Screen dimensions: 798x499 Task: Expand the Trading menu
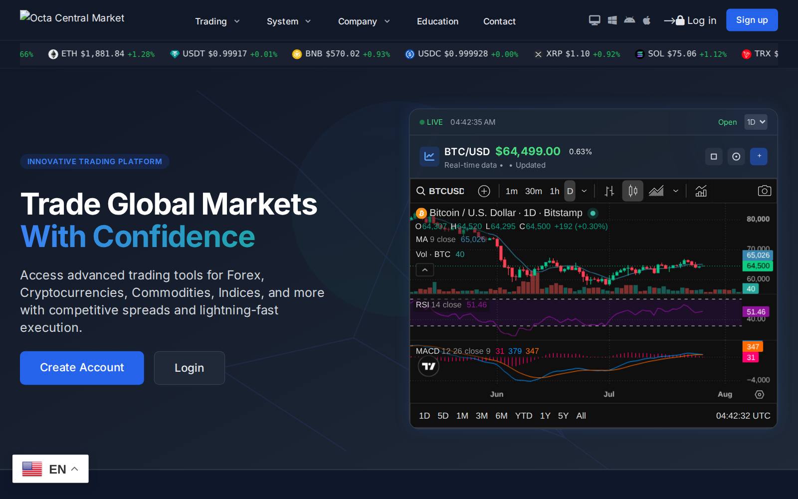tap(217, 21)
